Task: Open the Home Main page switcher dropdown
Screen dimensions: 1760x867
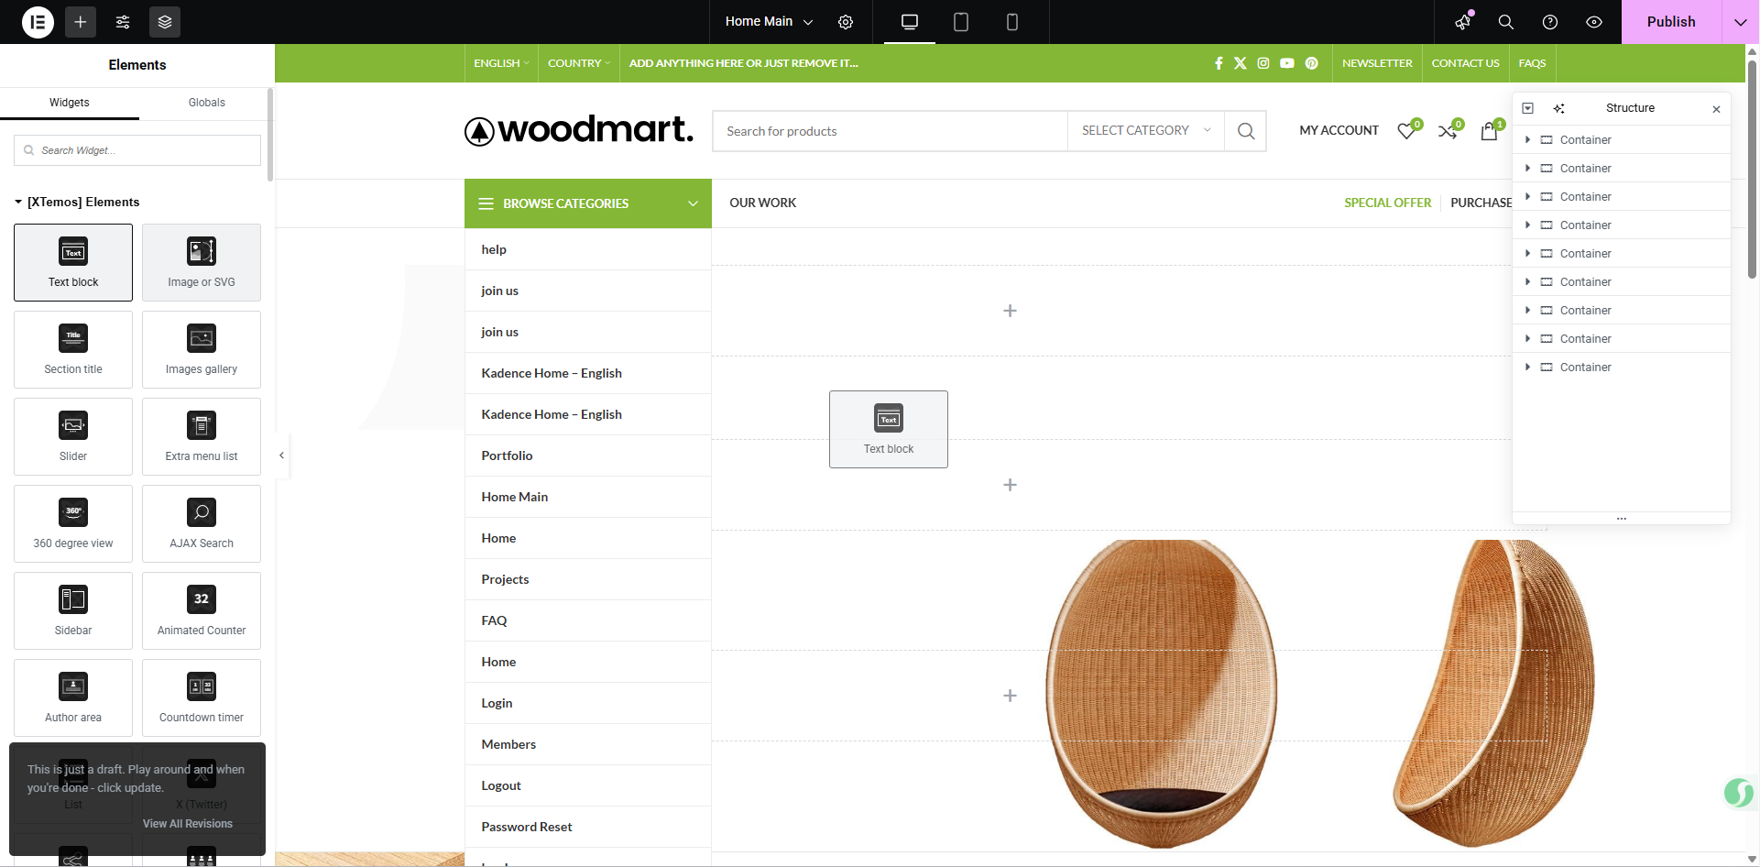Action: tap(768, 21)
